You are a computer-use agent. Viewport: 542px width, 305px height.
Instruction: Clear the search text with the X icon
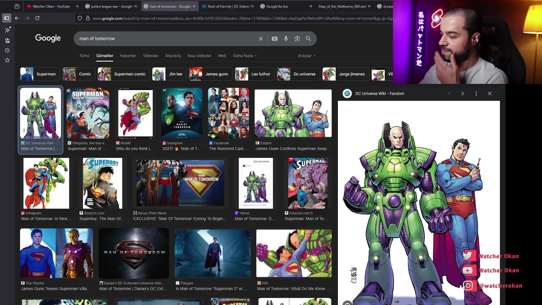pyautogui.click(x=261, y=39)
